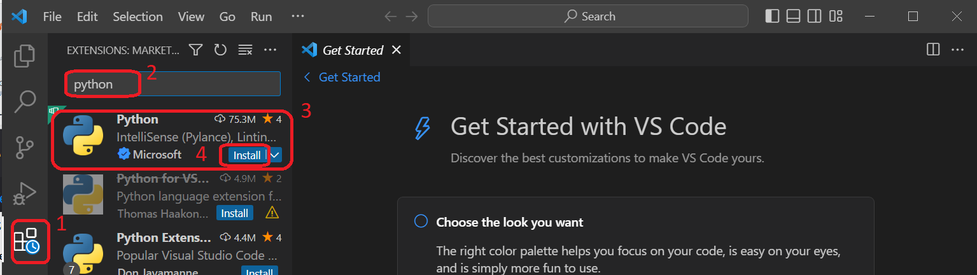Open the Search view in activity bar
This screenshot has width=977, height=275.
(x=25, y=101)
